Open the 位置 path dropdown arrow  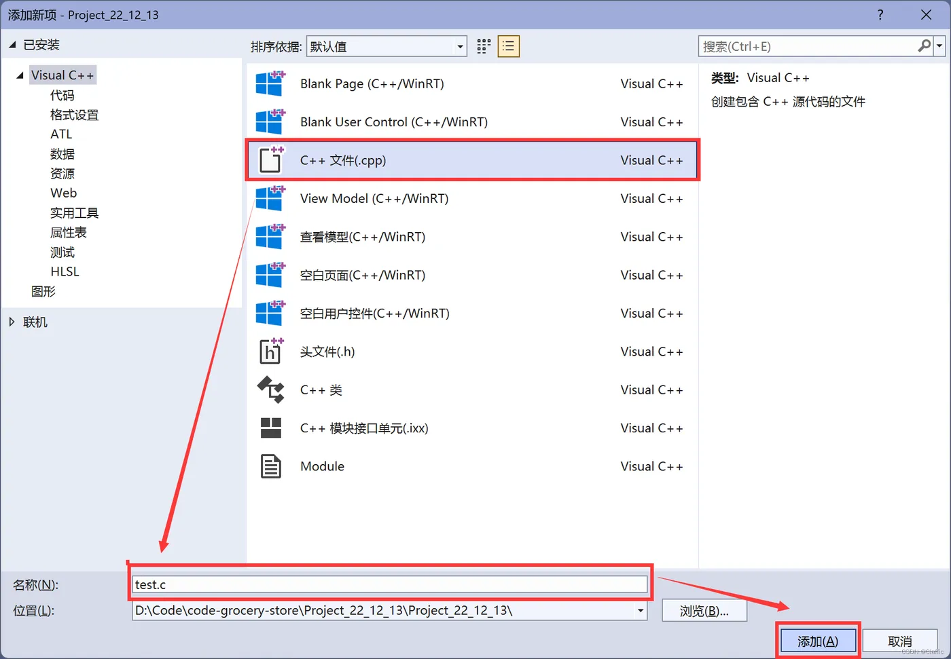(640, 611)
